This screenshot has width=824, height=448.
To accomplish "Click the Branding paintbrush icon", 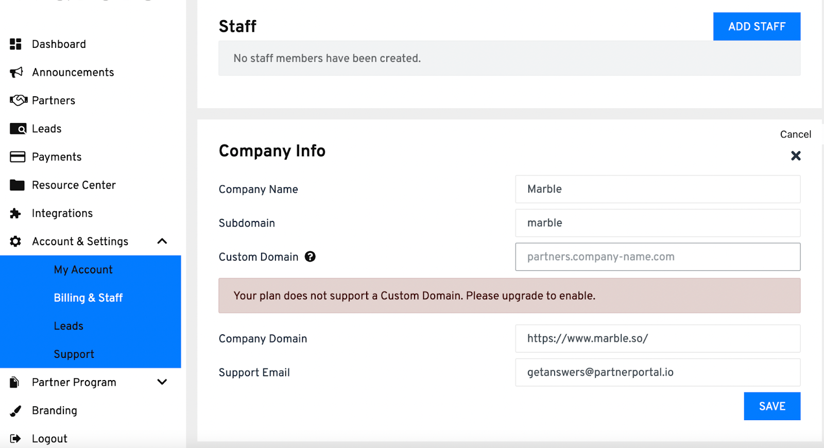I will point(16,410).
